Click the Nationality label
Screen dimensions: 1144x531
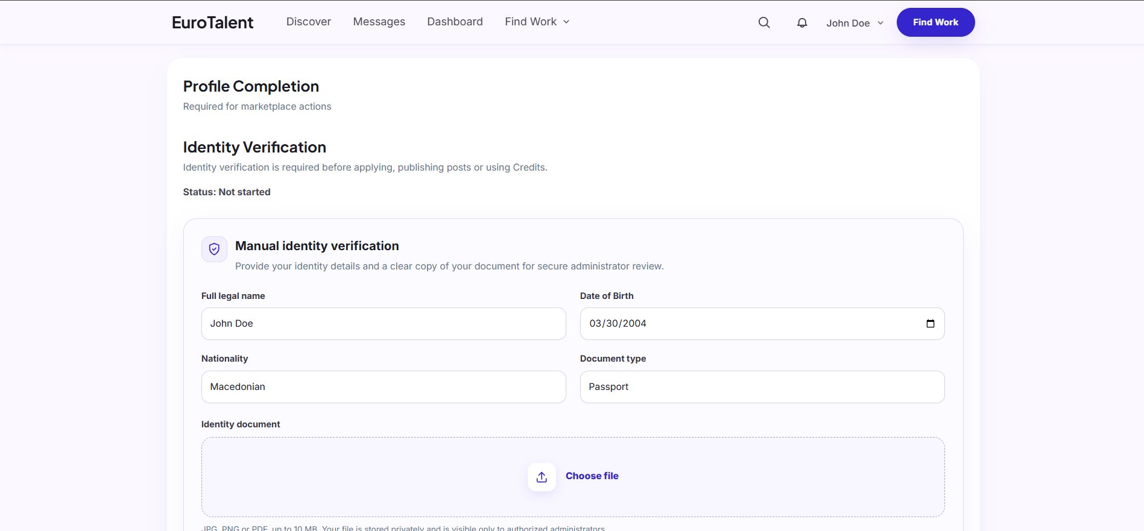(225, 359)
